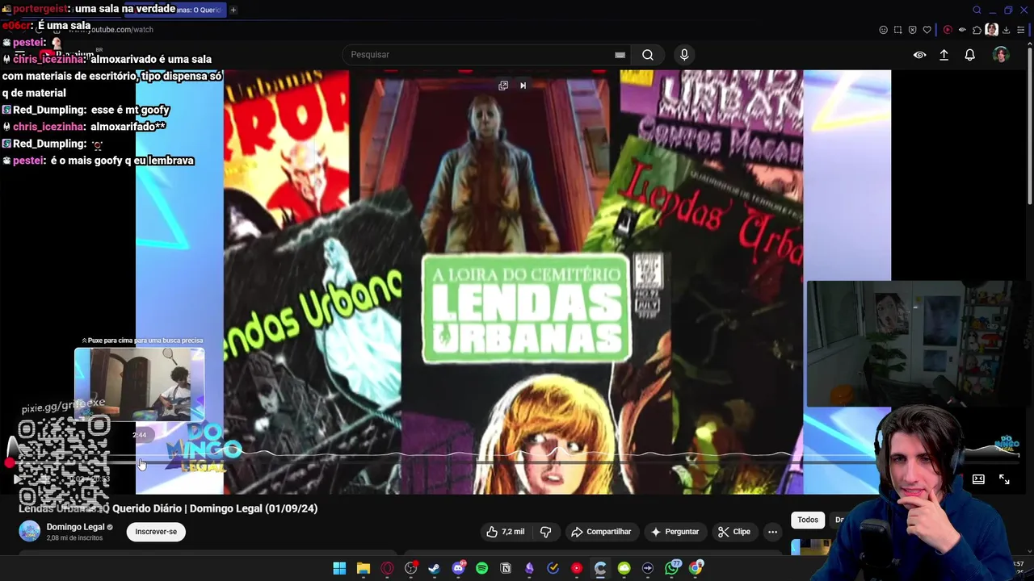Open TickTick checkmark app from taskbar
Screen dimensions: 1034x581
pos(553,568)
